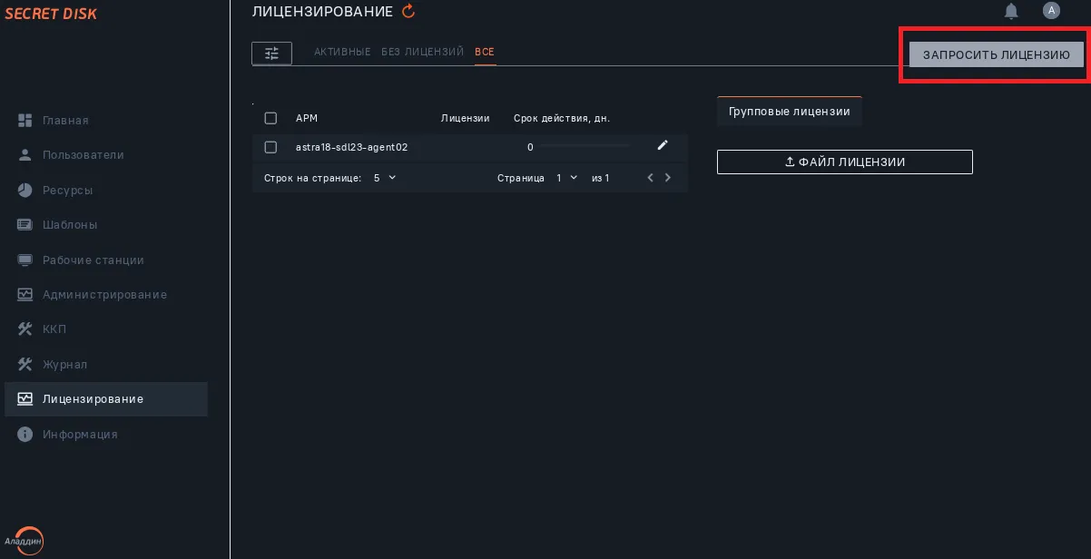Viewport: 1091px width, 559px height.
Task: Click the ФАЙЛ ЛИЦЕНЗИИ upload button
Action: pyautogui.click(x=845, y=162)
